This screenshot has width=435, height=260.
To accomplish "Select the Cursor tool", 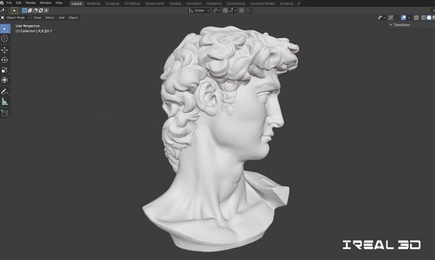I will pyautogui.click(x=5, y=38).
